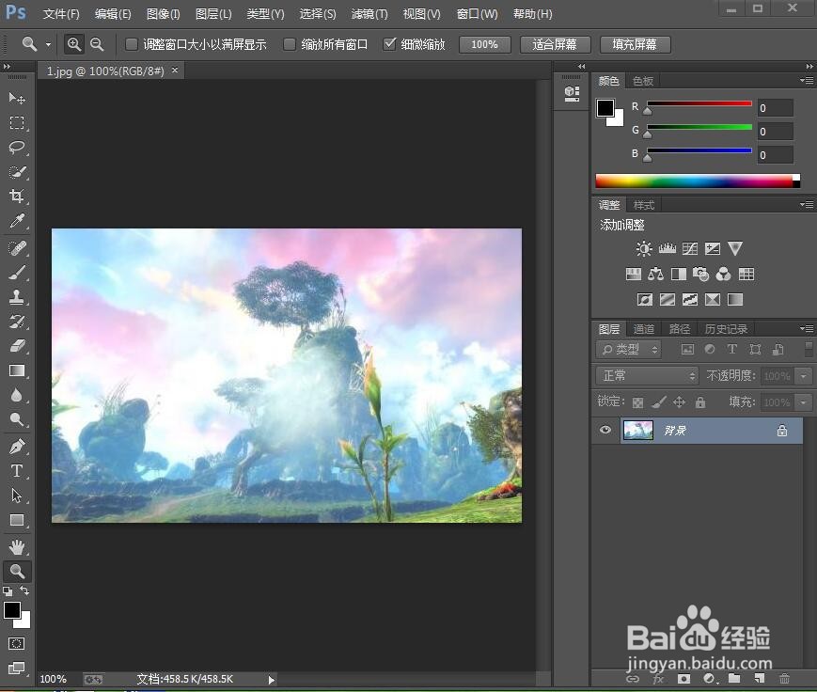Screen dimensions: 817x692
Task: Open the 文件(F) menu
Action: pos(61,14)
